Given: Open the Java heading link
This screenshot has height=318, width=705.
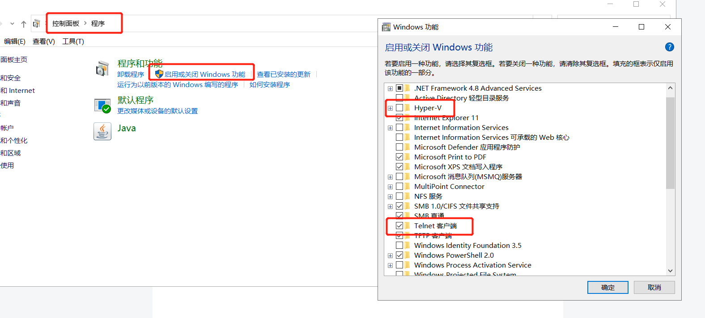Looking at the screenshot, I should pyautogui.click(x=127, y=128).
